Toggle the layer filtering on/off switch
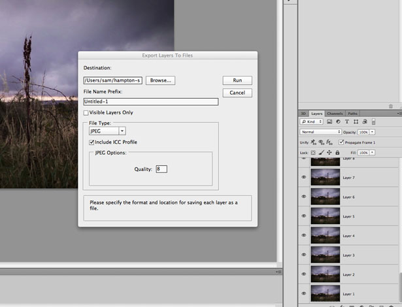 [373, 121]
